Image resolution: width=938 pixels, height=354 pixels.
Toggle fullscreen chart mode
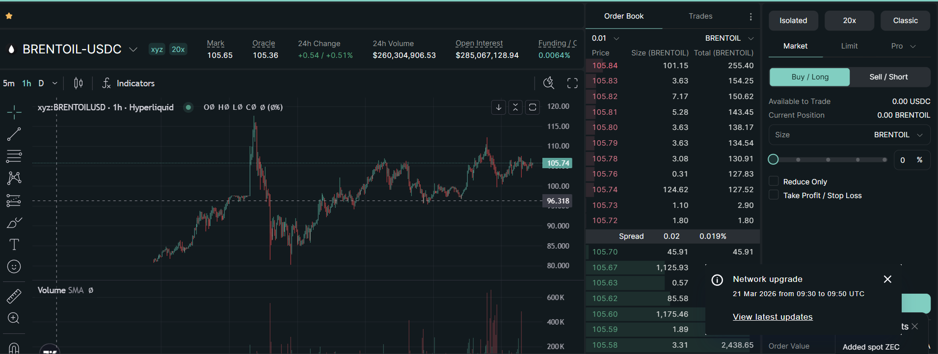[572, 83]
